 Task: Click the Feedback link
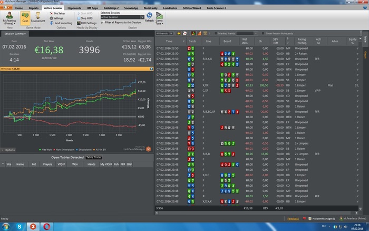tap(293, 218)
